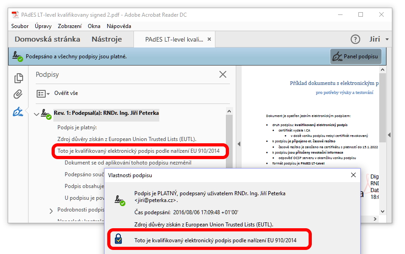Image resolution: width=405 pixels, height=254 pixels.
Task: Click the Panel podpisu button
Action: 356,56
